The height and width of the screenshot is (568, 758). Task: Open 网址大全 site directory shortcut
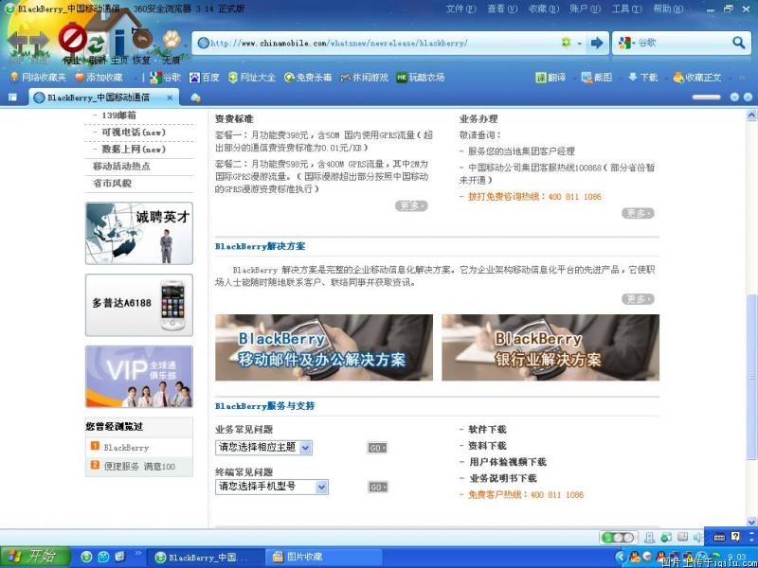coord(252,78)
